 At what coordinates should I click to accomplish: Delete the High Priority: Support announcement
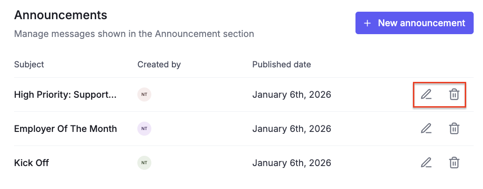pyautogui.click(x=454, y=94)
